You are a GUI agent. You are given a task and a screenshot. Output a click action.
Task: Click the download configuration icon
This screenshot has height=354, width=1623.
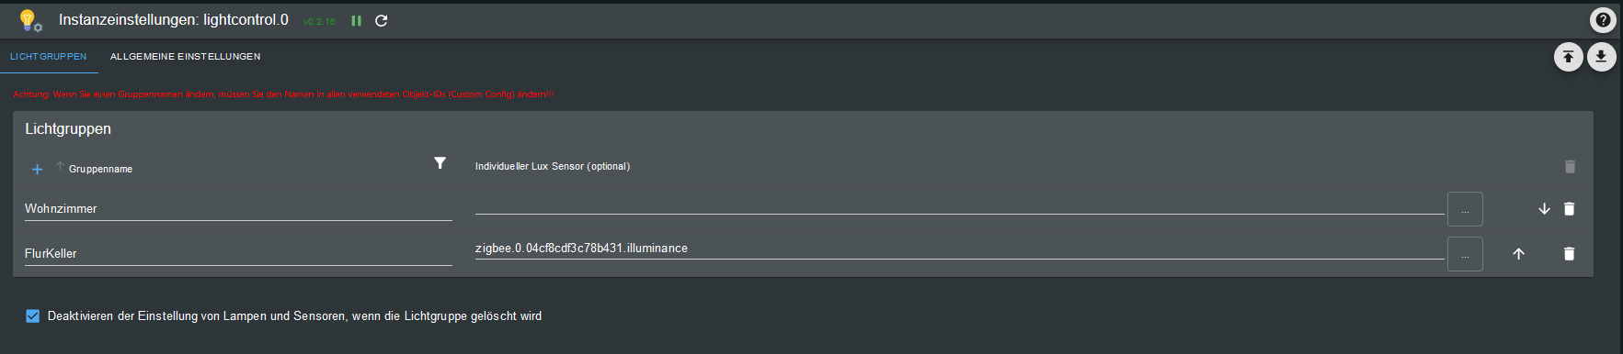click(x=1601, y=57)
